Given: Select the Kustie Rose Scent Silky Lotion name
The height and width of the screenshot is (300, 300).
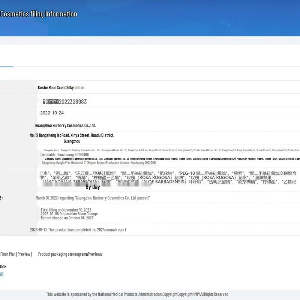Looking at the screenshot, I should [x=61, y=88].
